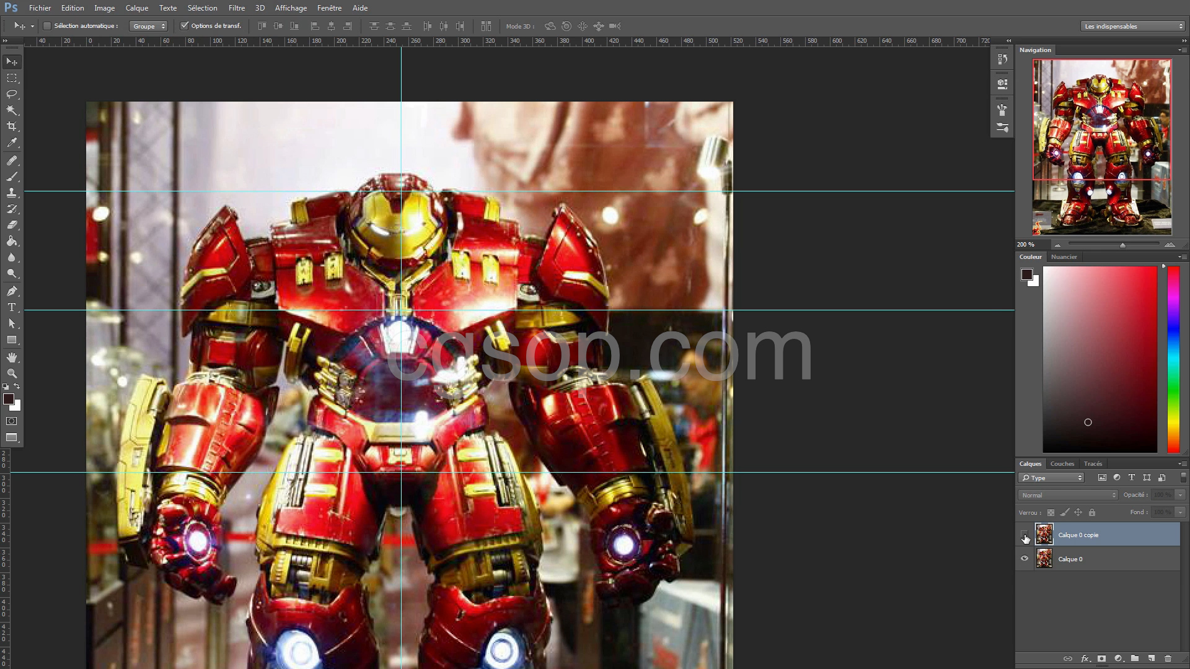Select the Crop tool
This screenshot has height=669, width=1190.
[12, 126]
